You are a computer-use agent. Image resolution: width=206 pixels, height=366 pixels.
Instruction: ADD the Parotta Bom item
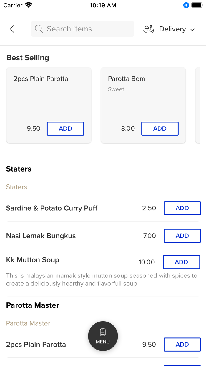160,129
